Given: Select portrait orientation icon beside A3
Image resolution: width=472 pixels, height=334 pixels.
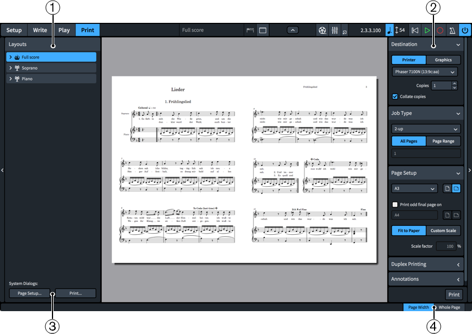Looking at the screenshot, I should 446,188.
